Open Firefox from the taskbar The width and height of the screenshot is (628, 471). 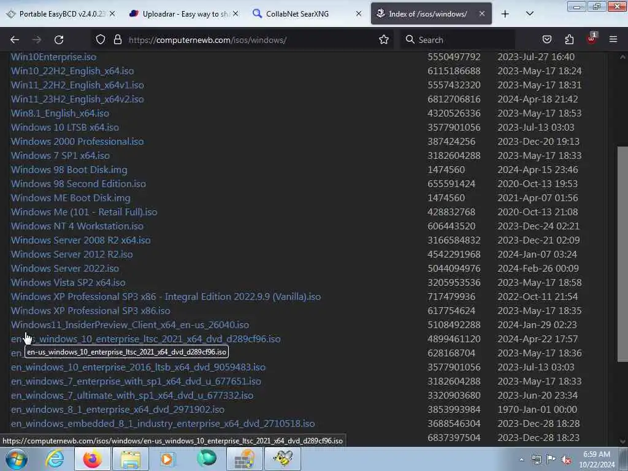click(x=92, y=459)
